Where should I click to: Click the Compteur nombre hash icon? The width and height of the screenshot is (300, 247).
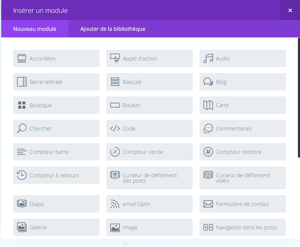tap(208, 152)
